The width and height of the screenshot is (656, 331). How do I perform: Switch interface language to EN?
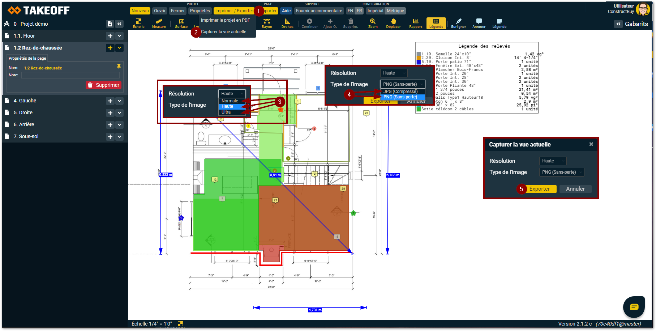pos(350,11)
